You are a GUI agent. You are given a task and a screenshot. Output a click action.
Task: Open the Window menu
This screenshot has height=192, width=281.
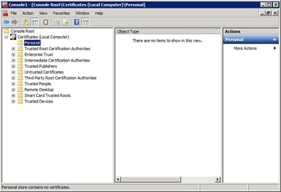[82, 13]
